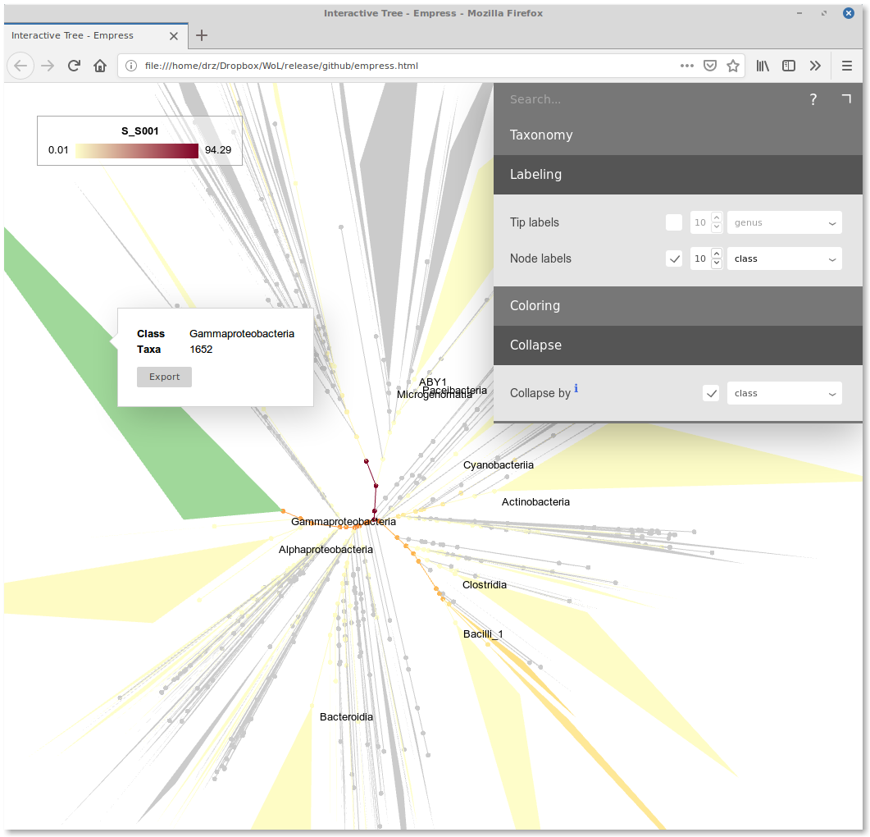
Task: Uncheck the Collapse by checkbox
Action: (x=711, y=393)
